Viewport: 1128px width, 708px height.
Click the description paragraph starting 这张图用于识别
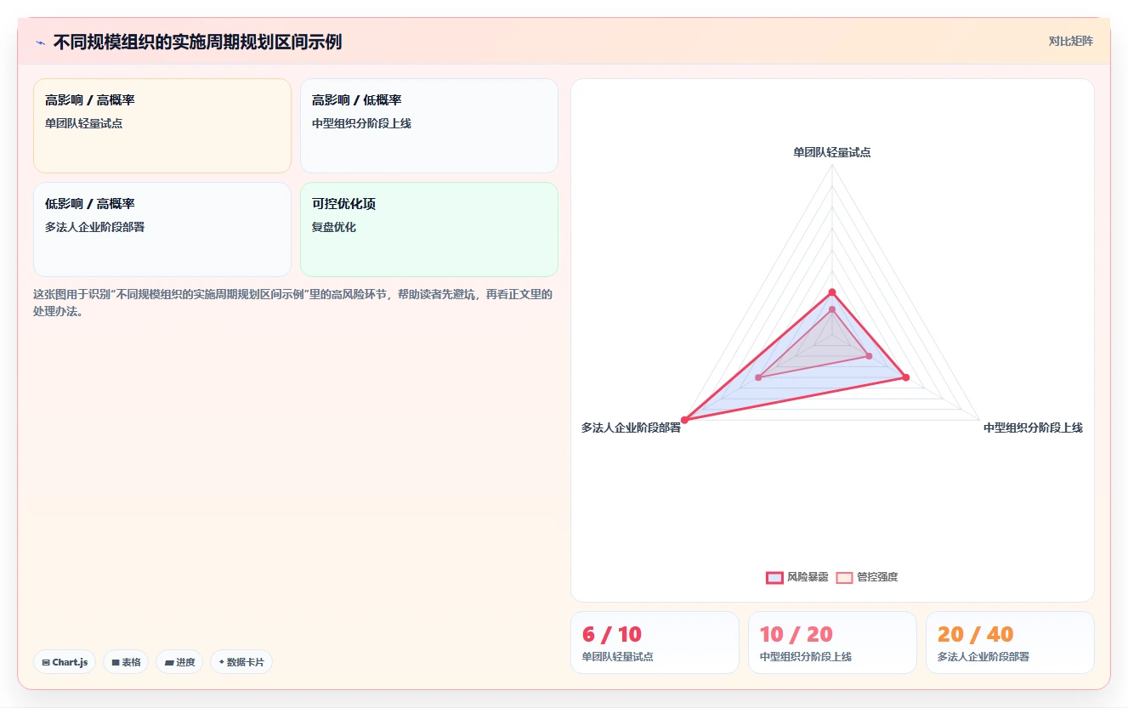(293, 303)
